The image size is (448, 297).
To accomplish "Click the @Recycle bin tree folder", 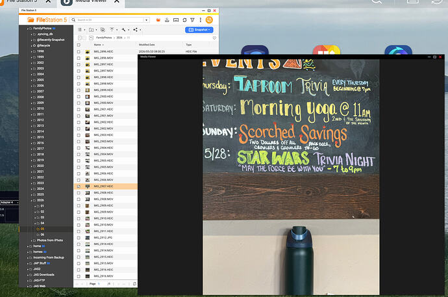I will [x=44, y=45].
